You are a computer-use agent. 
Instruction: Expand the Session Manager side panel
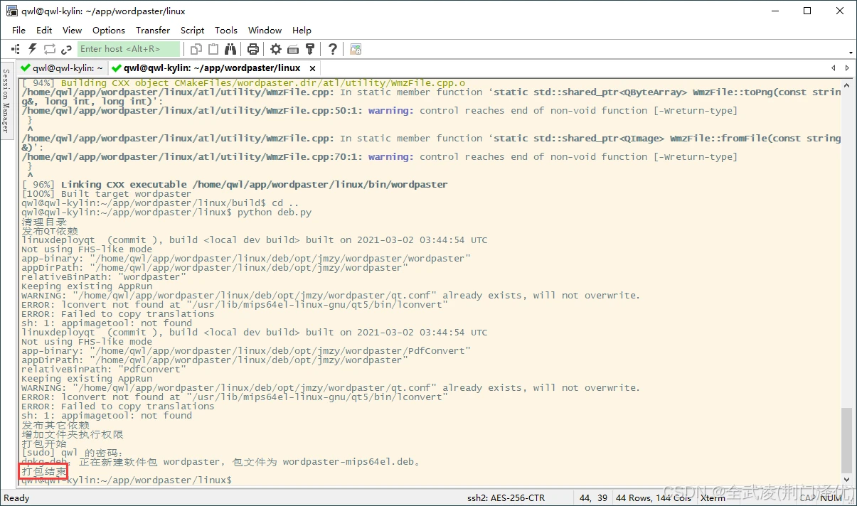tap(6, 101)
